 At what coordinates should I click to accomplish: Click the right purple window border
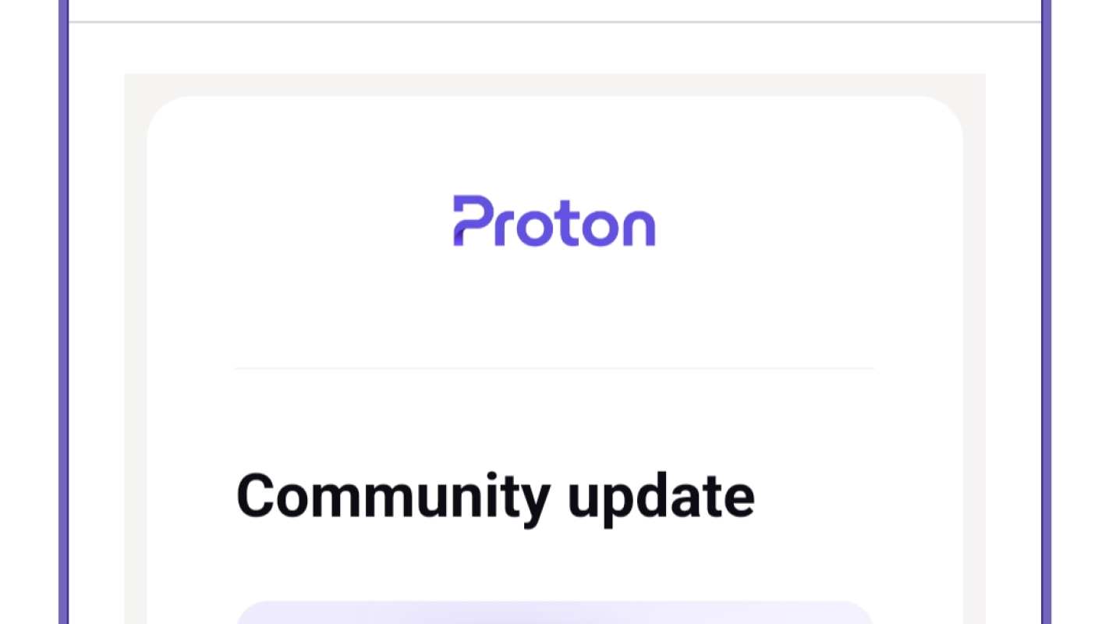(1046, 312)
